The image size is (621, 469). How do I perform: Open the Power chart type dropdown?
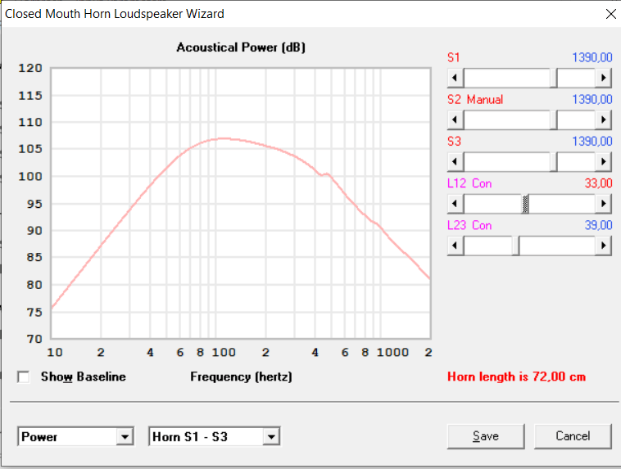[125, 436]
